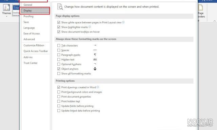Image resolution: width=217 pixels, height=130 pixels.
Task: Tick the Hidden text checkbox
Action: pyautogui.click(x=59, y=60)
